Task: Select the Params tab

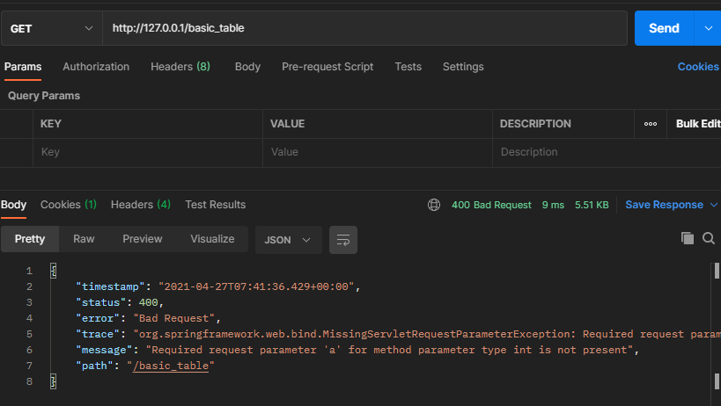Action: (23, 67)
